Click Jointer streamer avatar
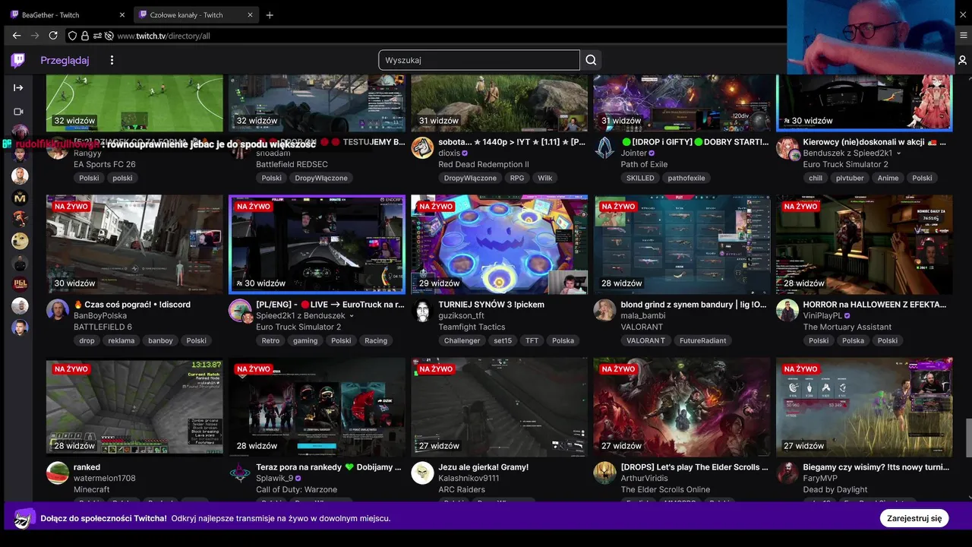972x547 pixels. (x=605, y=147)
